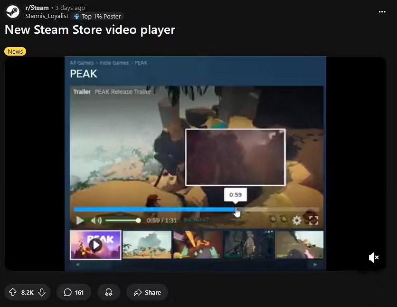The width and height of the screenshot is (397, 307).
Task: Click the play overlay on the PEAK thumbnail
Action: 95,245
